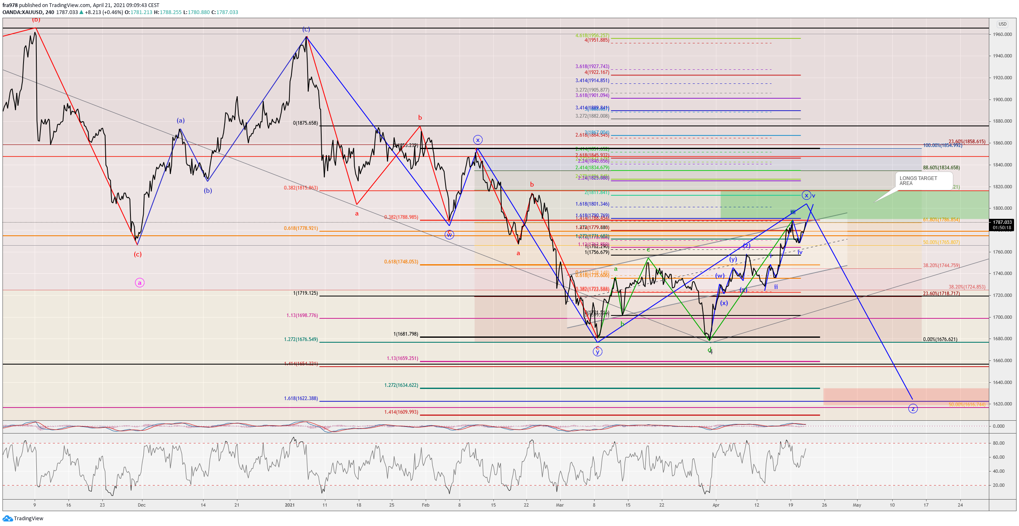Click the 1800.000 price axis tick
Viewport: 1019px width, 526px height.
[1002, 208]
